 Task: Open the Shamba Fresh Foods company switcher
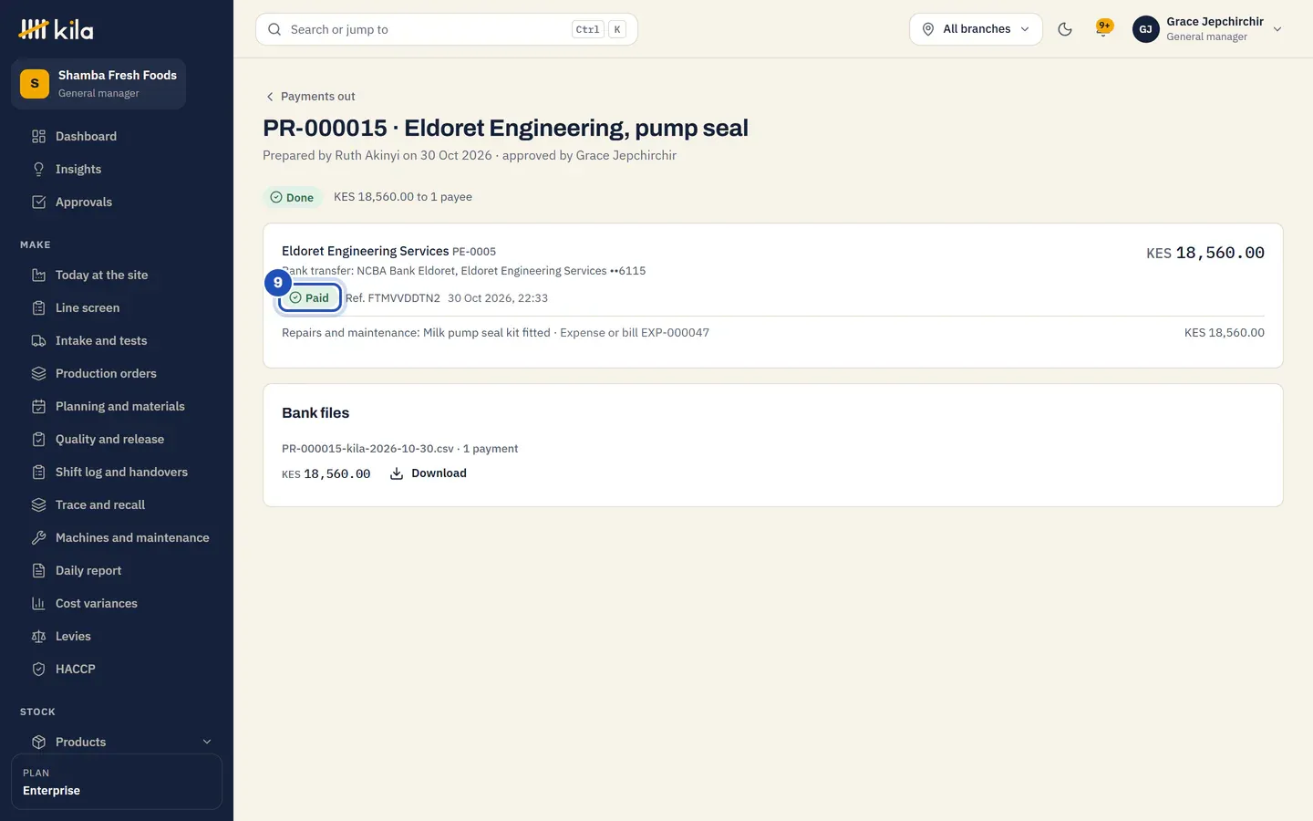[98, 84]
